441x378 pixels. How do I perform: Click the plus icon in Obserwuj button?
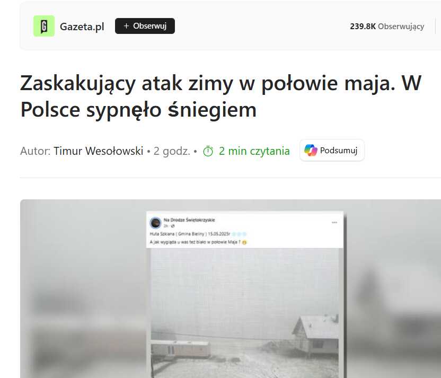point(126,26)
